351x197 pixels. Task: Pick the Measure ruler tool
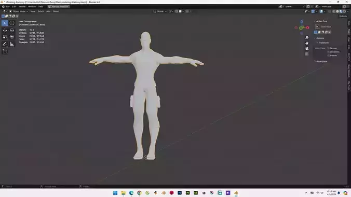[x=12, y=44]
